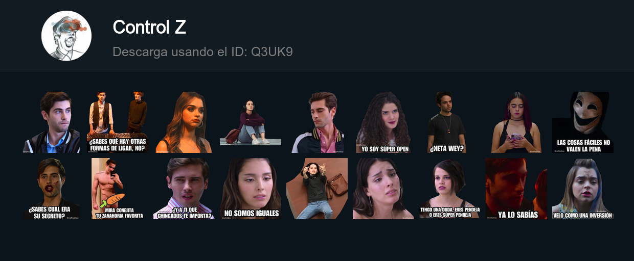
Task: Select the 'Yo soy súper open' sticker
Action: 383,122
